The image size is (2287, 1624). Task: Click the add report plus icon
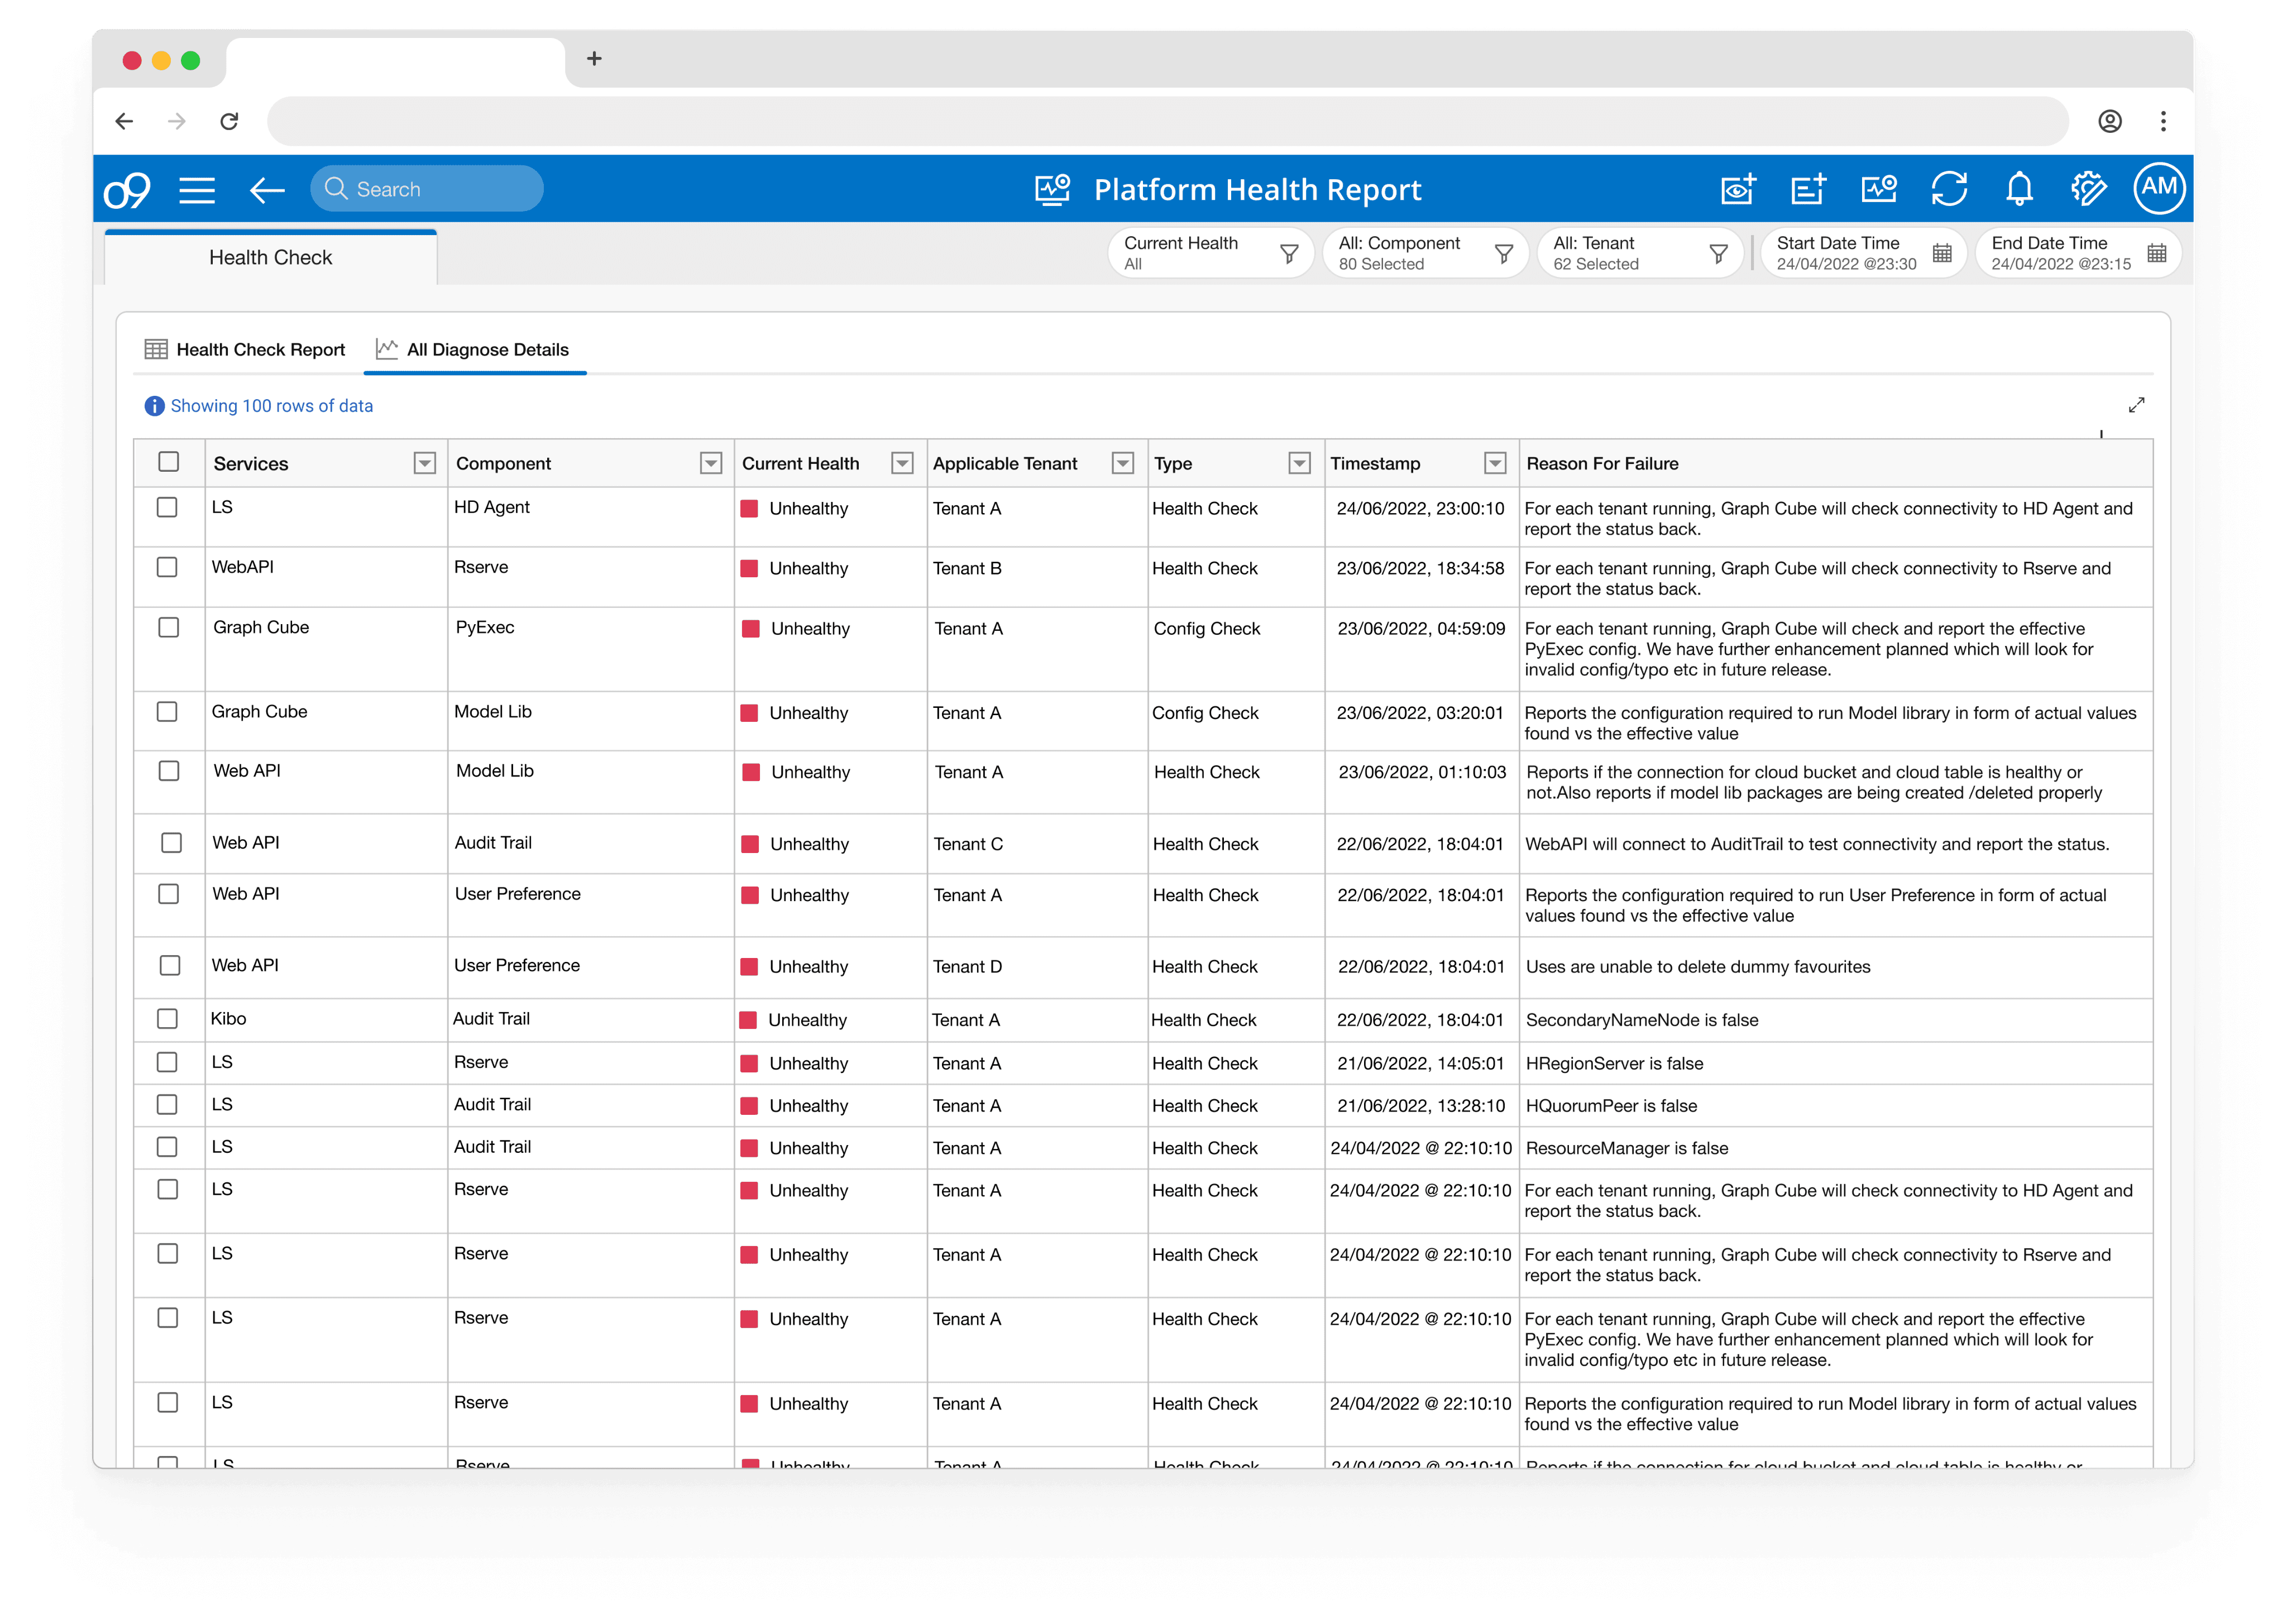pyautogui.click(x=1808, y=188)
